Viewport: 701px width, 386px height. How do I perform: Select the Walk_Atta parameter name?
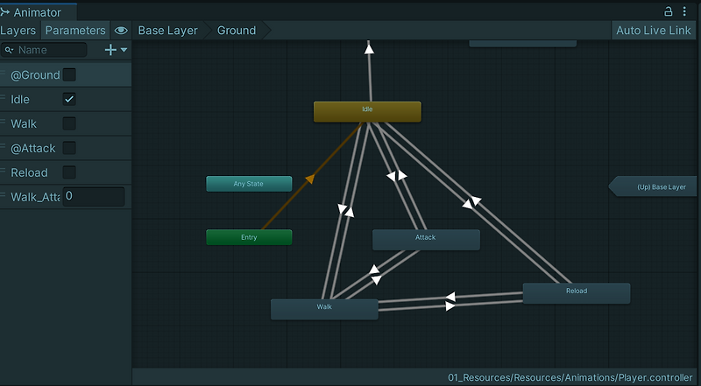(35, 197)
